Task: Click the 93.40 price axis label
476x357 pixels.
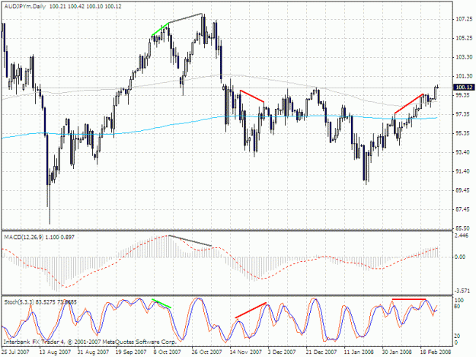Action: pos(463,152)
